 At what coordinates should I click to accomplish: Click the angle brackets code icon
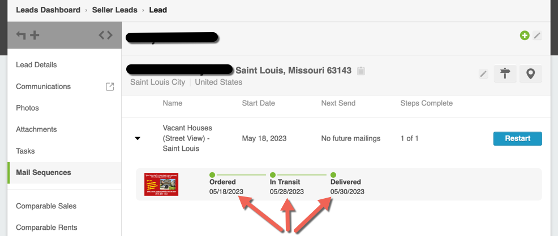[x=106, y=35]
